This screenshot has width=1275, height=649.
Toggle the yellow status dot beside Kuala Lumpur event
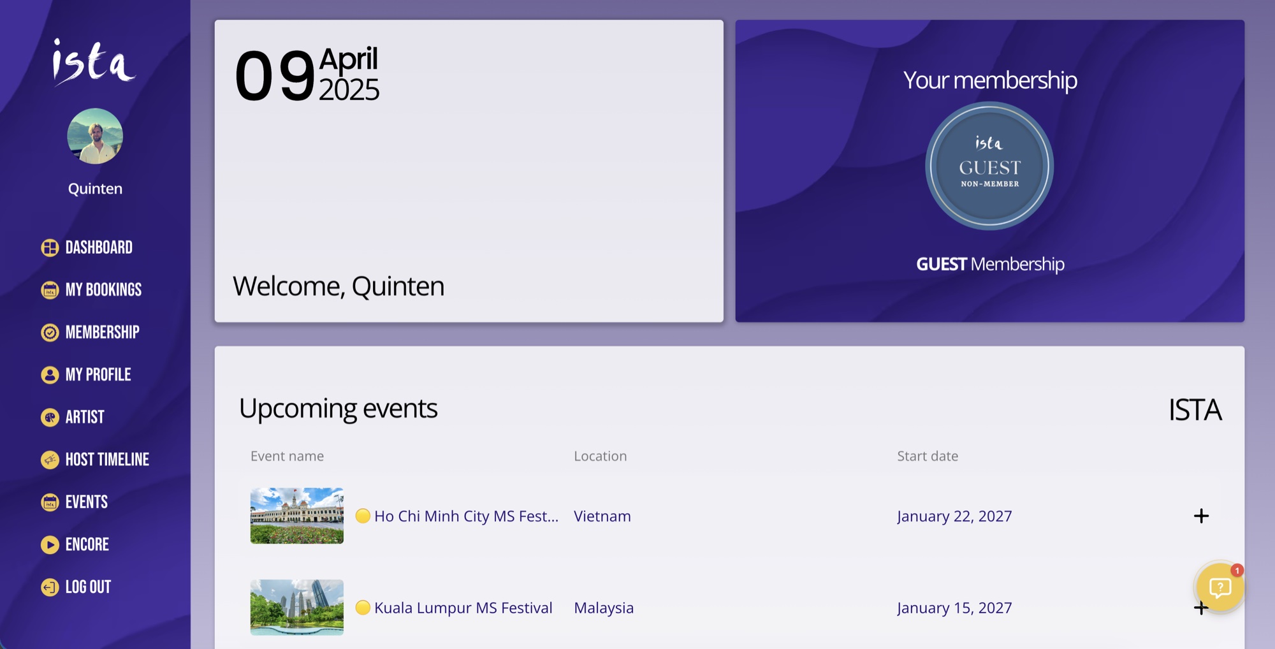click(363, 608)
